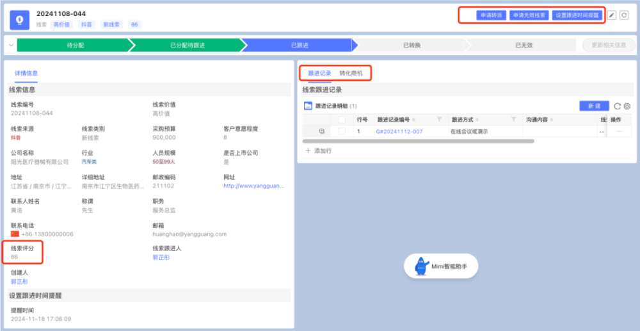Click the 新线索 header tag
Screen dimensions: 640x331
pyautogui.click(x=111, y=24)
